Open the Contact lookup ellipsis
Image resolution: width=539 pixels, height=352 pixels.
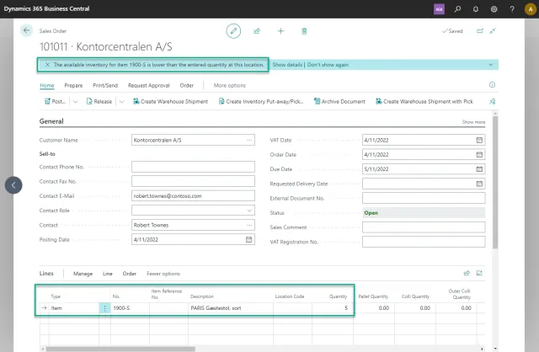249,225
